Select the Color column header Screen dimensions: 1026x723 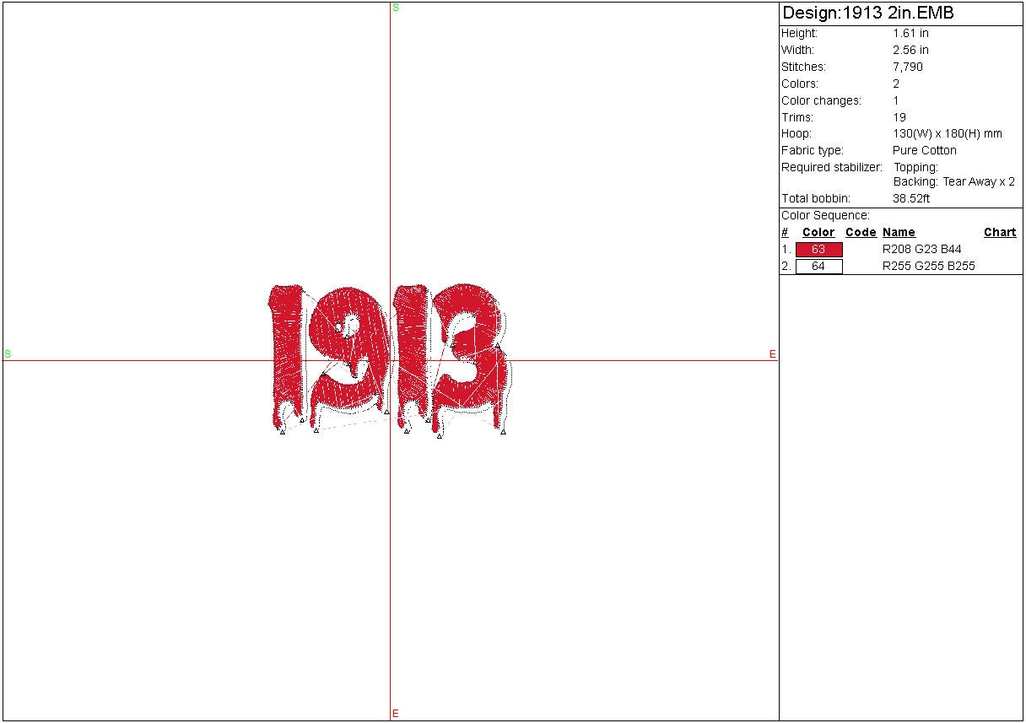point(818,233)
